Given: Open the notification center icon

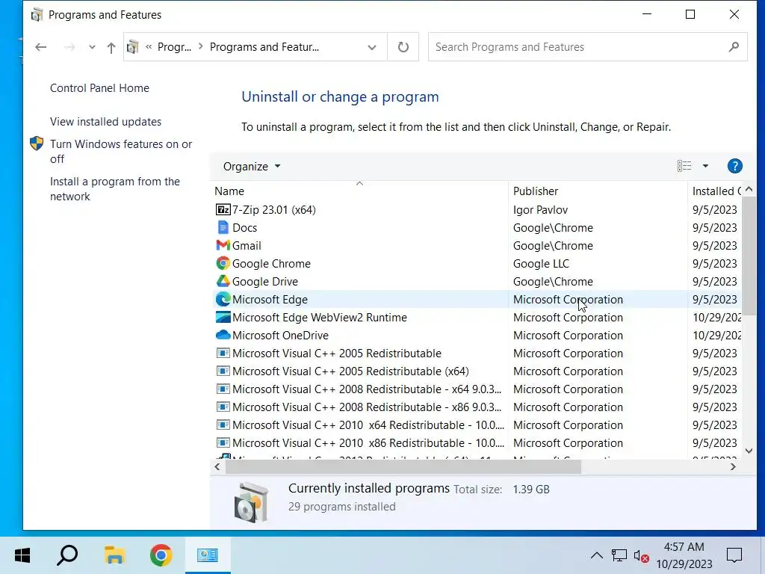Looking at the screenshot, I should coord(734,555).
